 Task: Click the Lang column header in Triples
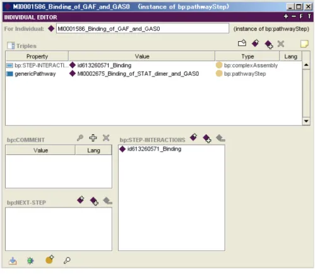pyautogui.click(x=290, y=56)
